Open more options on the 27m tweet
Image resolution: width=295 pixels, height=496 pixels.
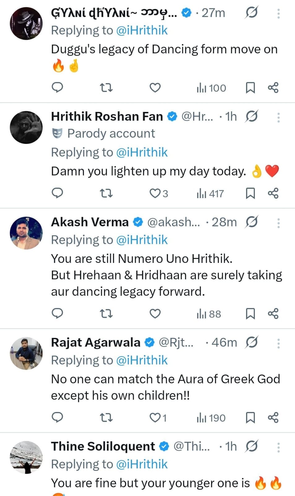[279, 13]
